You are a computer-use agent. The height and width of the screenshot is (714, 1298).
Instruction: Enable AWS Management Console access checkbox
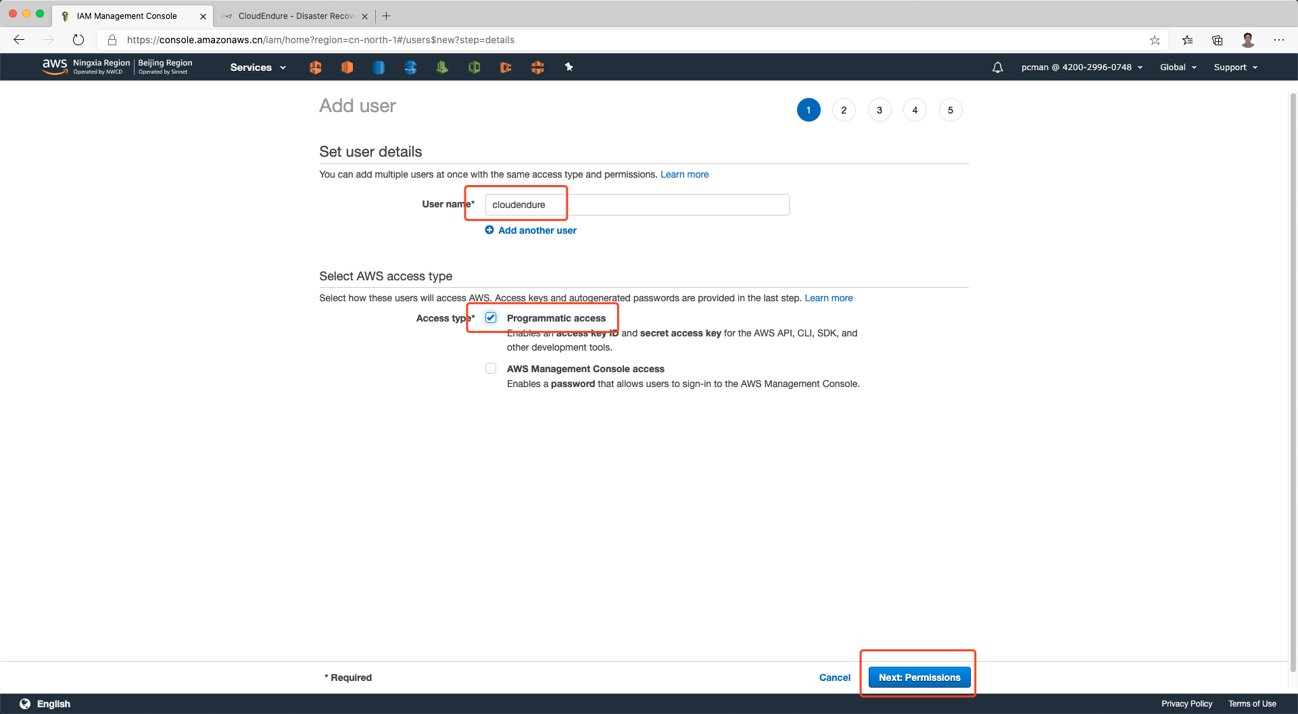491,368
